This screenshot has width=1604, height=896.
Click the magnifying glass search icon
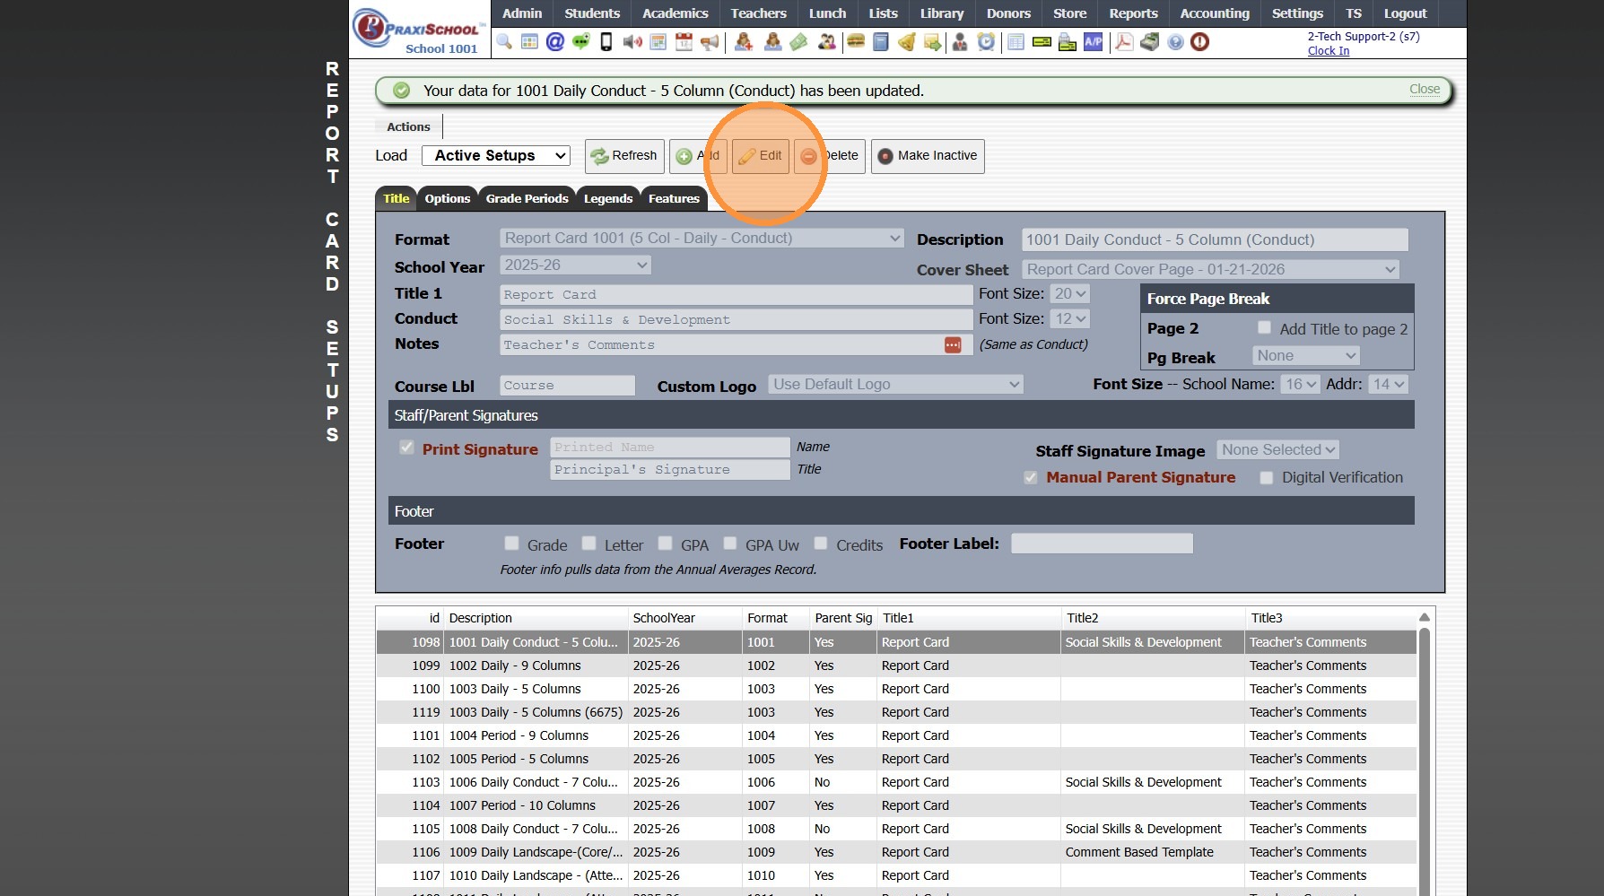504,42
